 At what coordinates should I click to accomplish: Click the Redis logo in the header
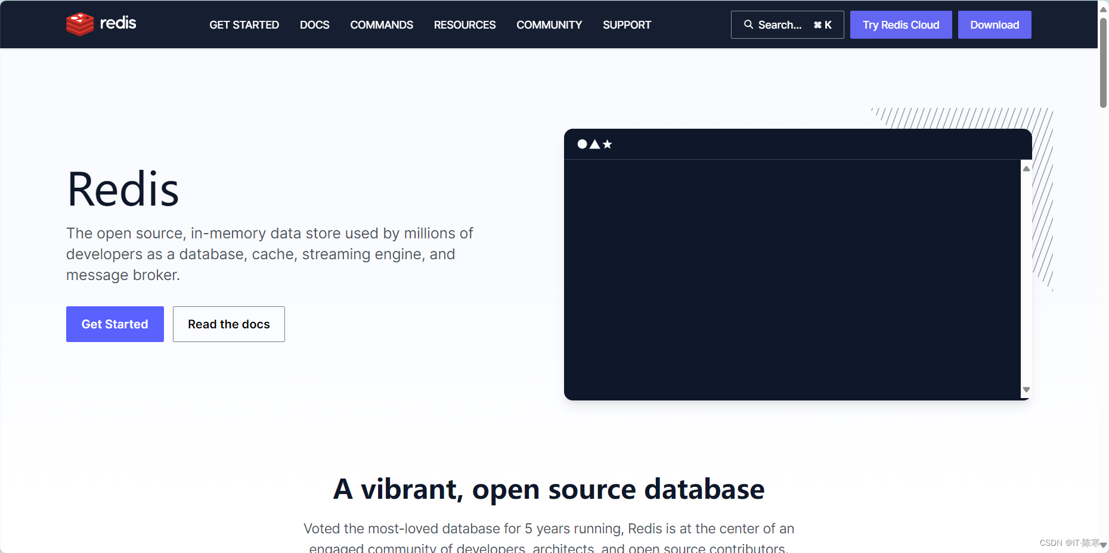pyautogui.click(x=101, y=24)
